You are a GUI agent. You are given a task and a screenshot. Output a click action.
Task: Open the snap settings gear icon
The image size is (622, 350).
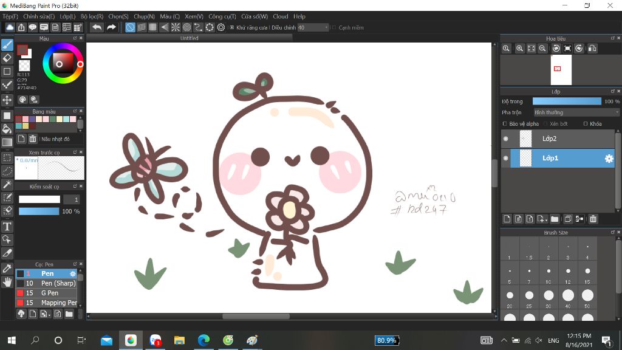221,27
